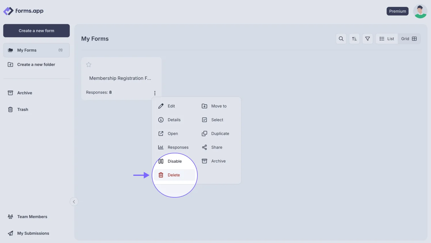Disable the form via the Disable option

pyautogui.click(x=175, y=161)
